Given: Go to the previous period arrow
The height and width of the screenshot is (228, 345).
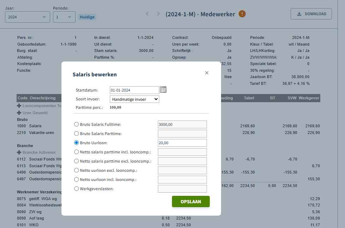Looking at the screenshot, I should [147, 14].
